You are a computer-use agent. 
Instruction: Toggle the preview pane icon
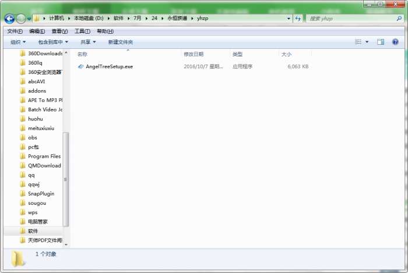point(381,42)
